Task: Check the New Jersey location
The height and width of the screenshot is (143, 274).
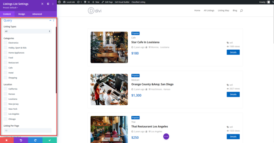Action: [5, 104]
